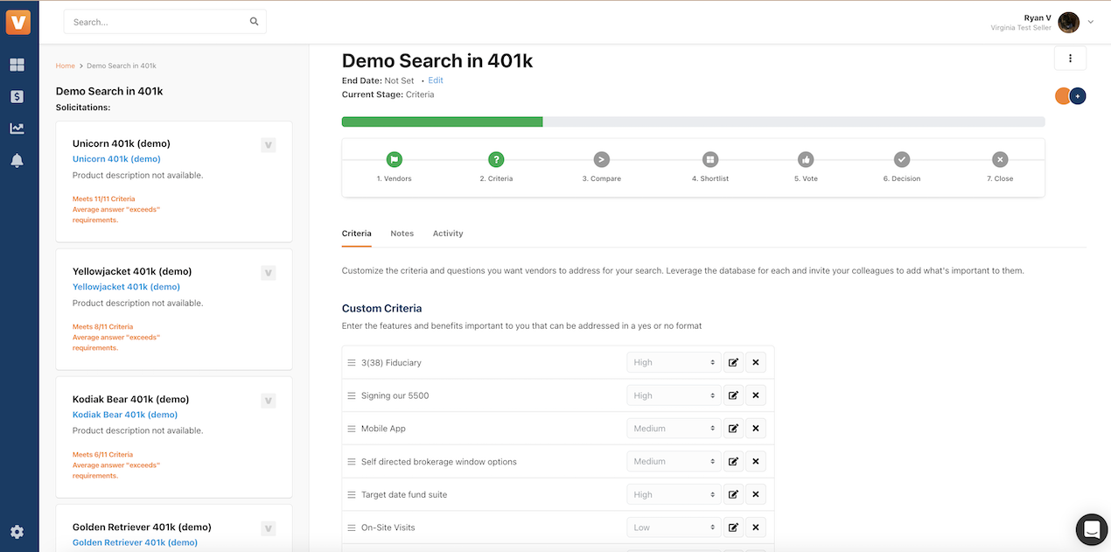
Task: Switch to the Activity tab
Action: [448, 234]
